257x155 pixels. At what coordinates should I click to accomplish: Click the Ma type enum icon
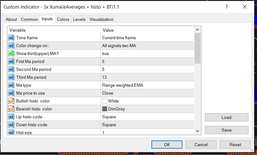[11, 85]
